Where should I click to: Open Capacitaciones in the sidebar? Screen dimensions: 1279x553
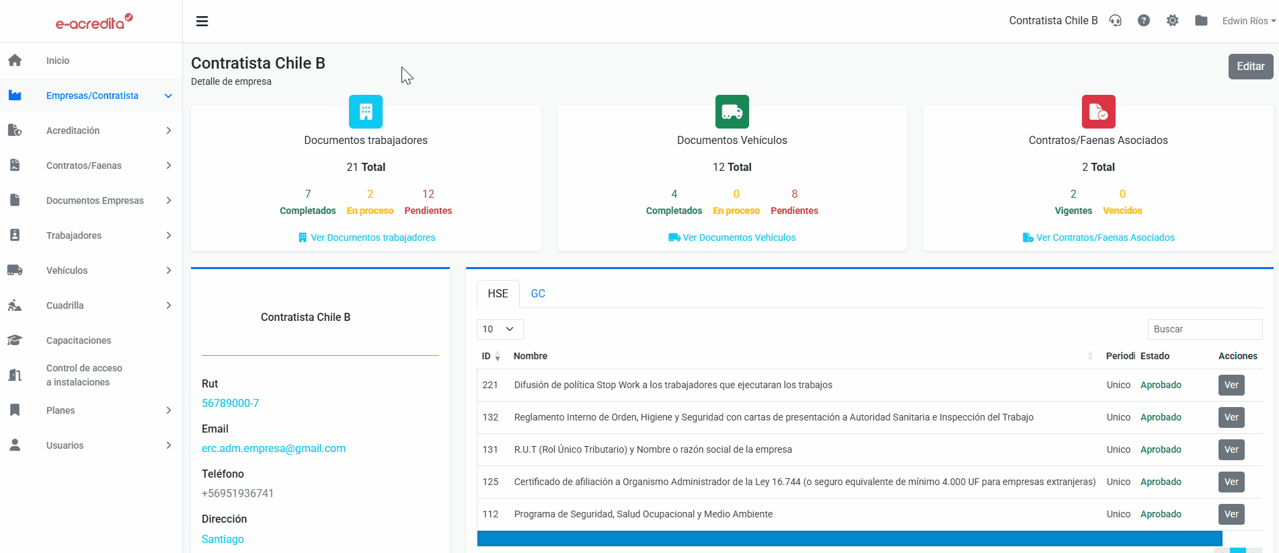[79, 340]
